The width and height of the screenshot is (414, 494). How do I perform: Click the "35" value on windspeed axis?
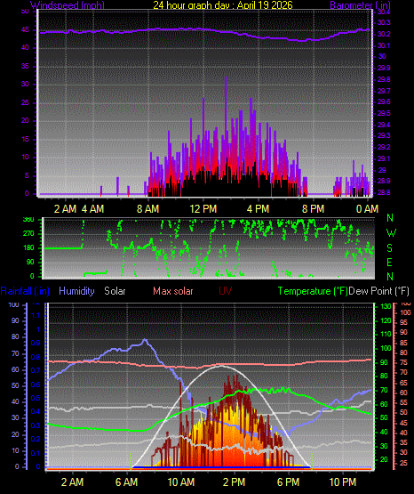(25, 66)
